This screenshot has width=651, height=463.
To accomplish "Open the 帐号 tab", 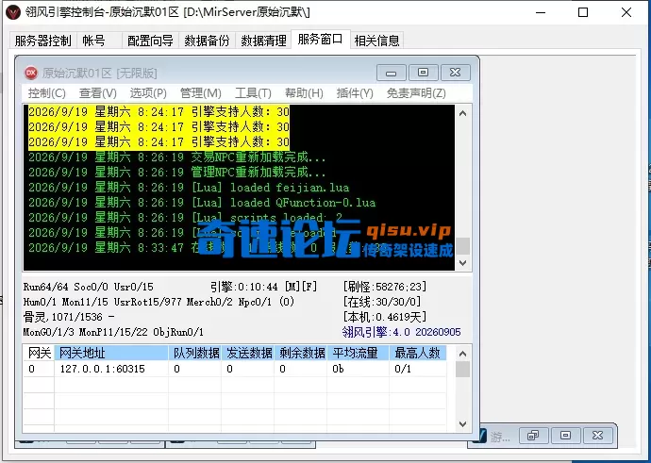I will pos(93,41).
